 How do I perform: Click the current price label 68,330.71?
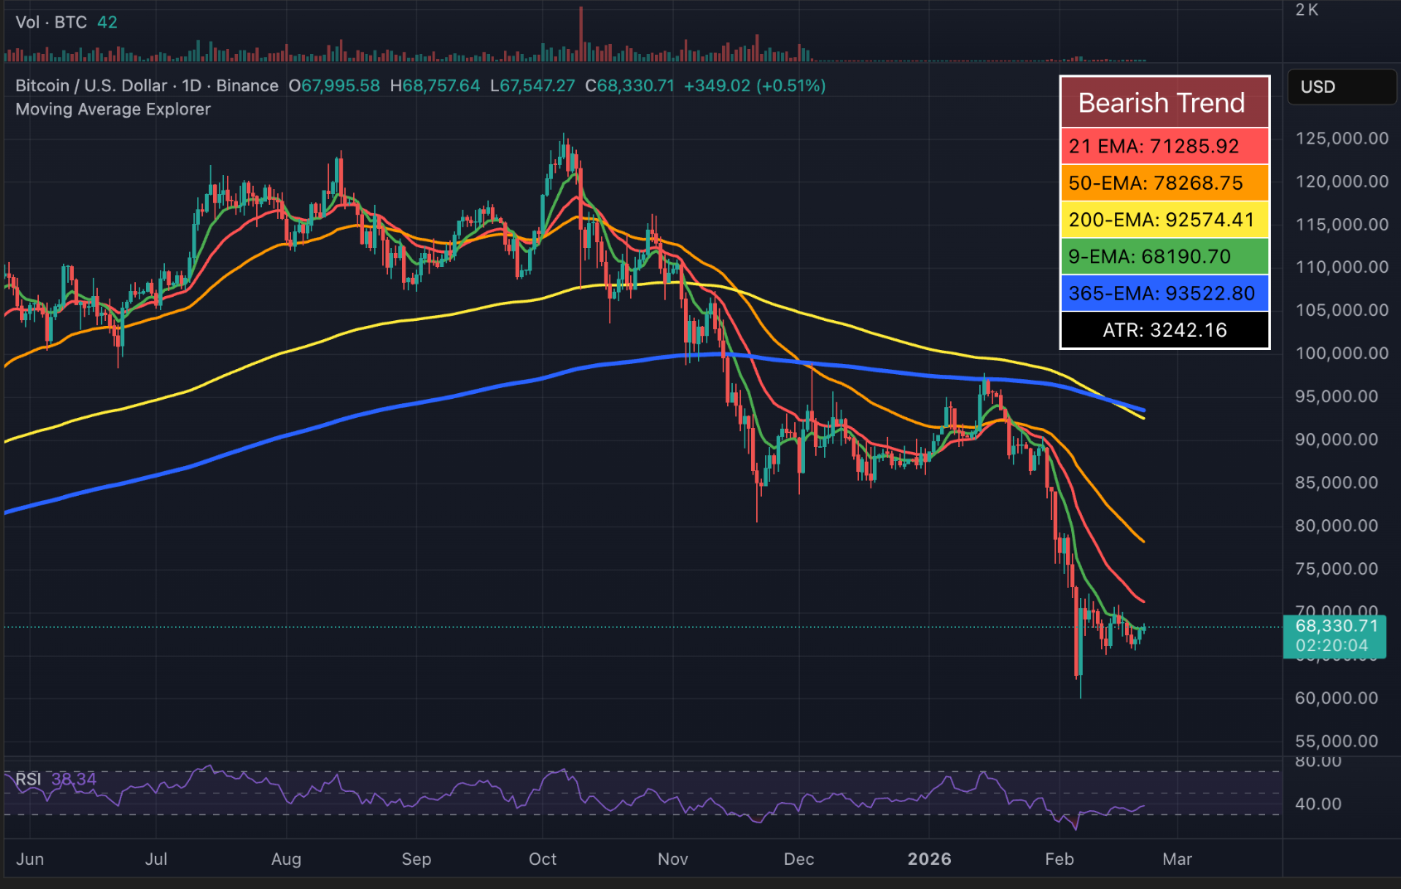click(x=1336, y=627)
